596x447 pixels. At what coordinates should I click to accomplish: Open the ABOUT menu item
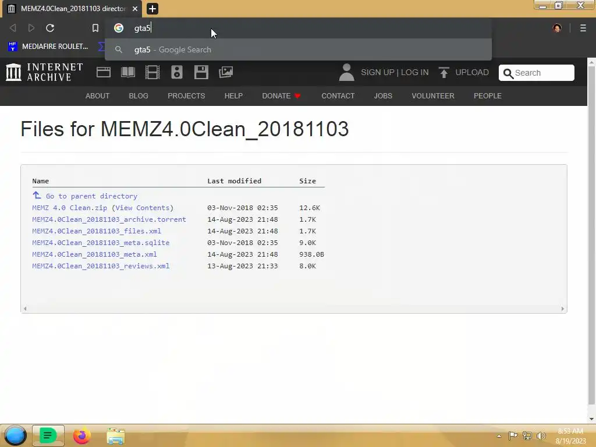pos(97,96)
